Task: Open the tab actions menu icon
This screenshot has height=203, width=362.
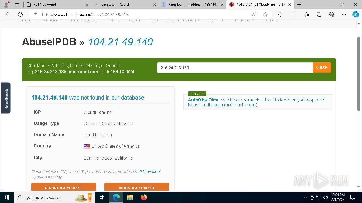Action: 17,5
